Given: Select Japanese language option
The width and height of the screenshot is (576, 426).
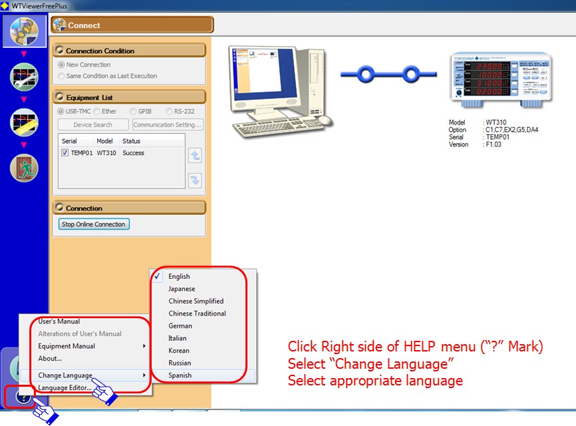Looking at the screenshot, I should [x=203, y=289].
